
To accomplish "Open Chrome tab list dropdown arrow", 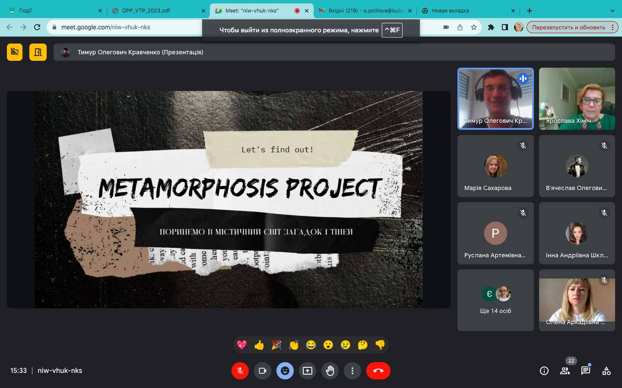I will tap(612, 11).
